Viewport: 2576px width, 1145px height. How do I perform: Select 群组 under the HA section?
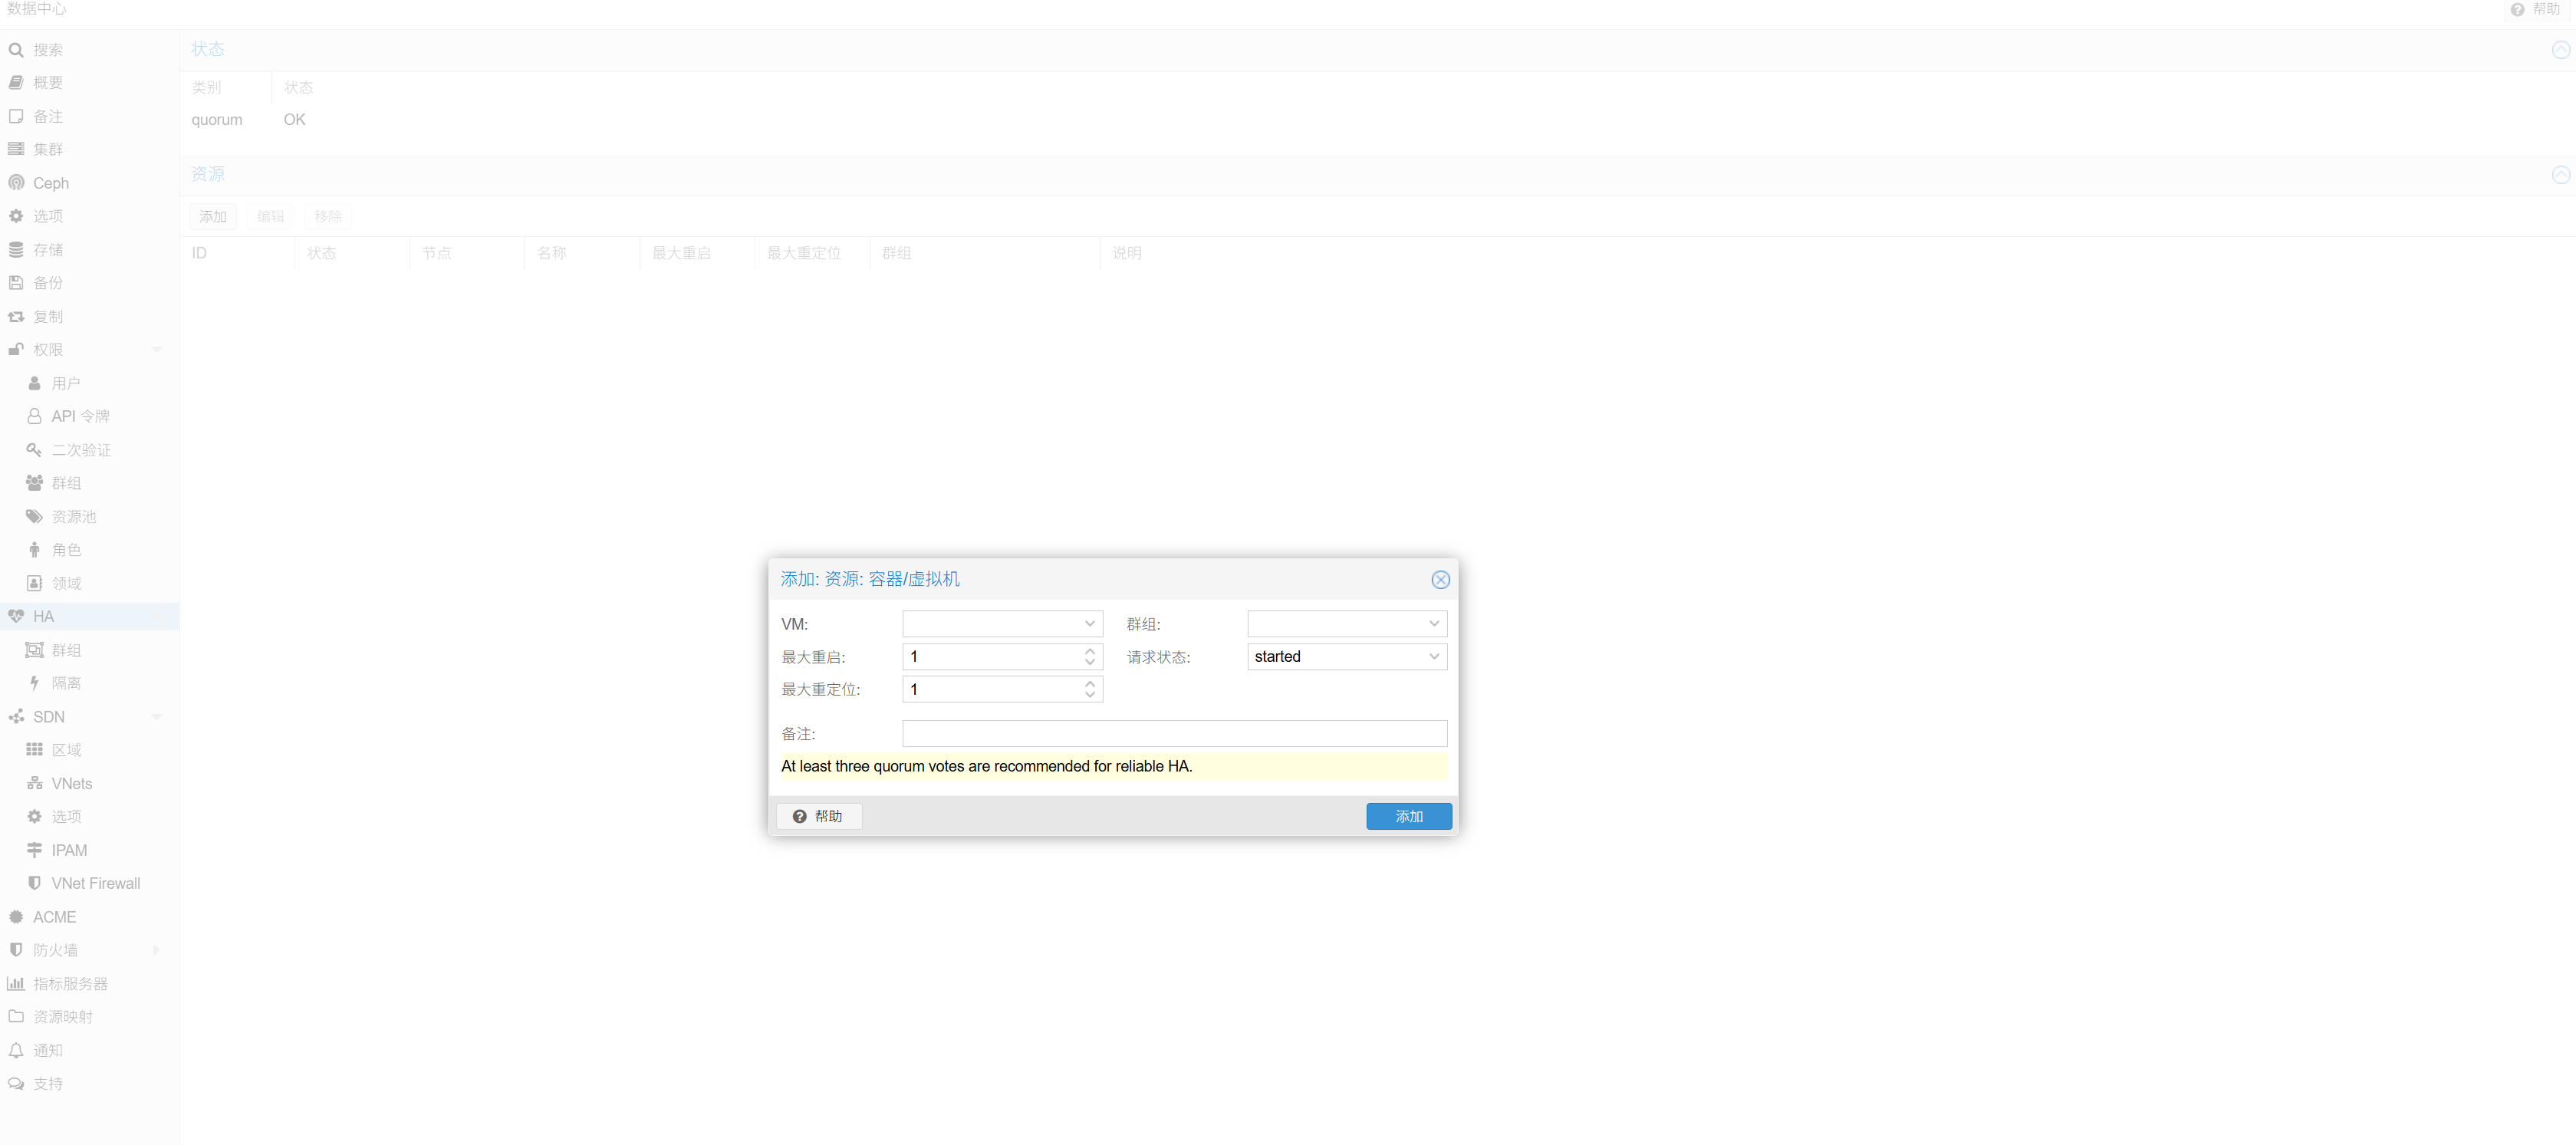point(67,649)
